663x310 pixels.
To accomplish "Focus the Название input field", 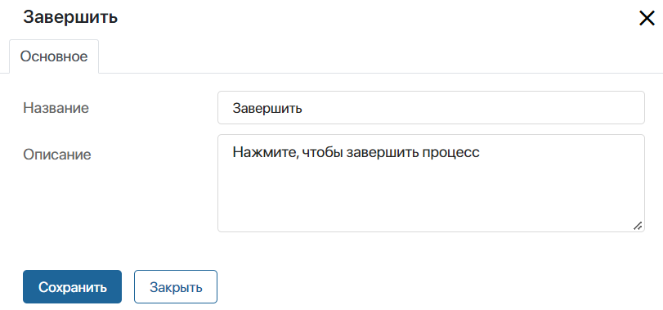I will tap(431, 108).
